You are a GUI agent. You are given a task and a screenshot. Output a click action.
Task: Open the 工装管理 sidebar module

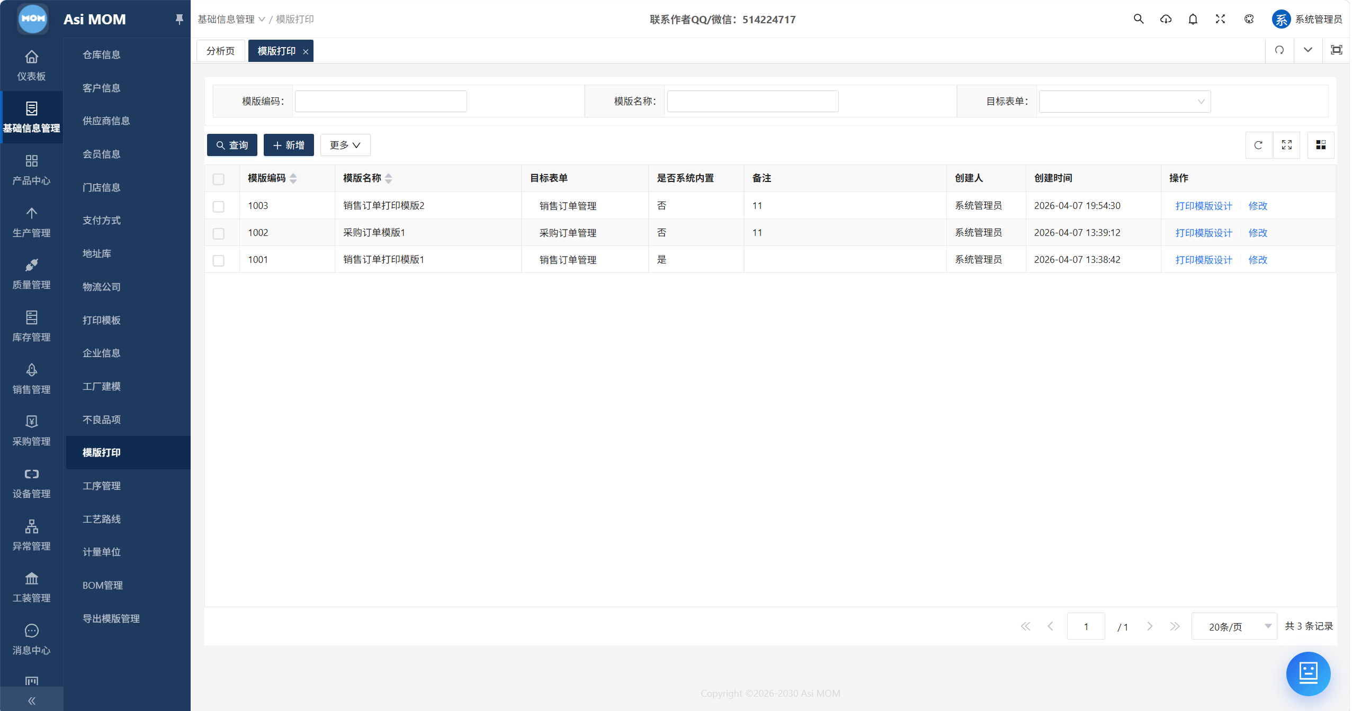coord(31,587)
